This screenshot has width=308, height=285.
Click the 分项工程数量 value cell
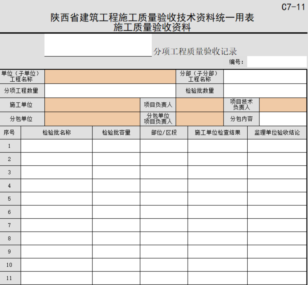[x=110, y=91]
